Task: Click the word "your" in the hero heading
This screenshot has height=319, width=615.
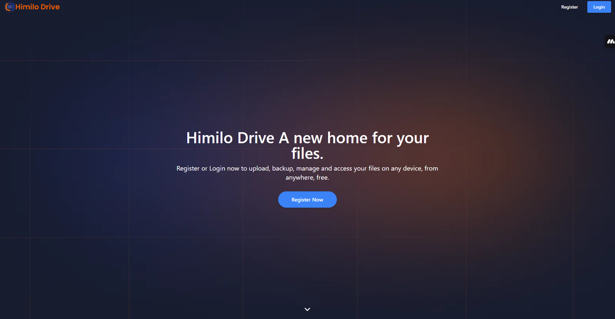Action: [412, 138]
